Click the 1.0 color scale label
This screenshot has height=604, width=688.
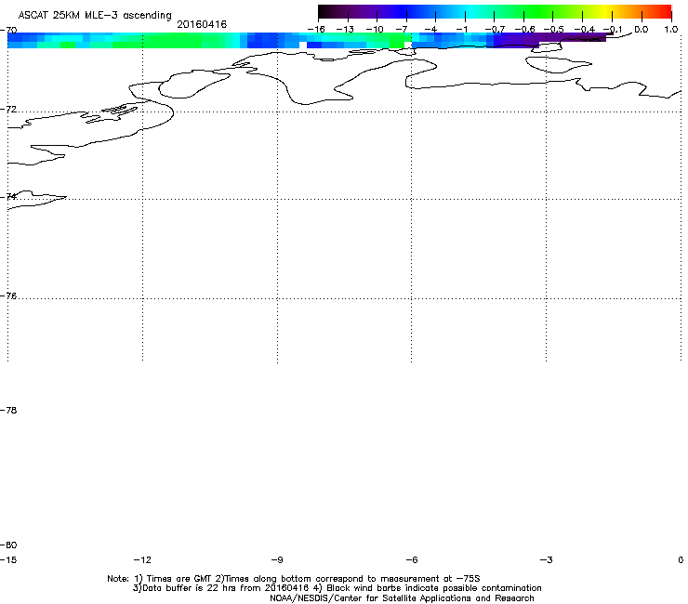pyautogui.click(x=671, y=30)
